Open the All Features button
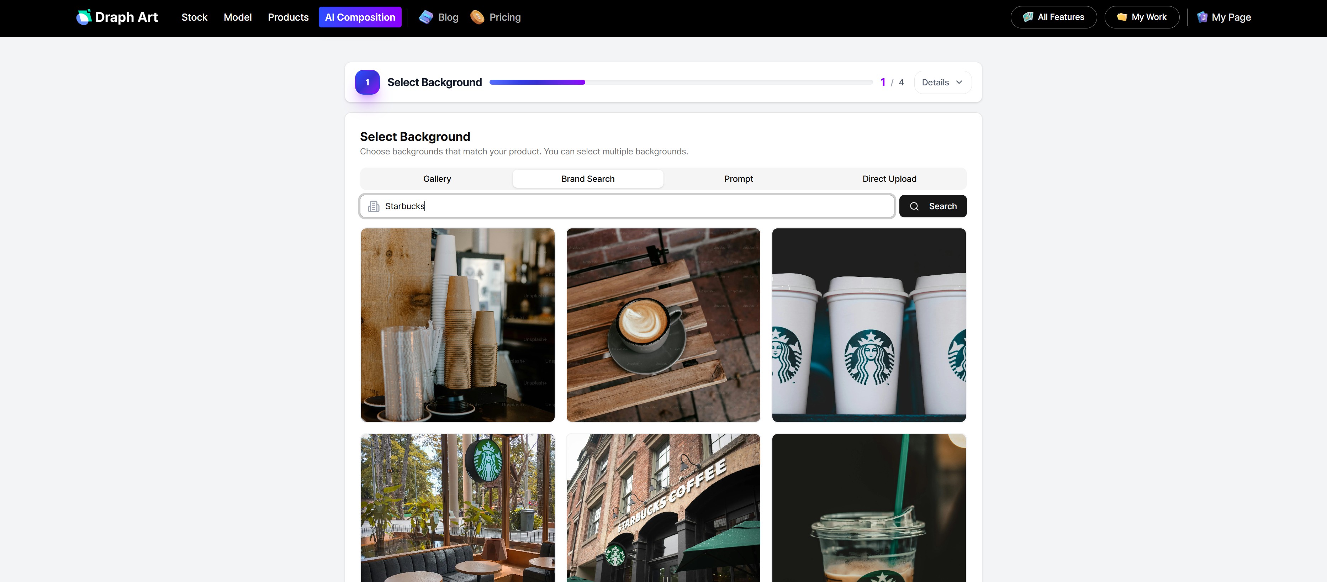 coord(1053,17)
